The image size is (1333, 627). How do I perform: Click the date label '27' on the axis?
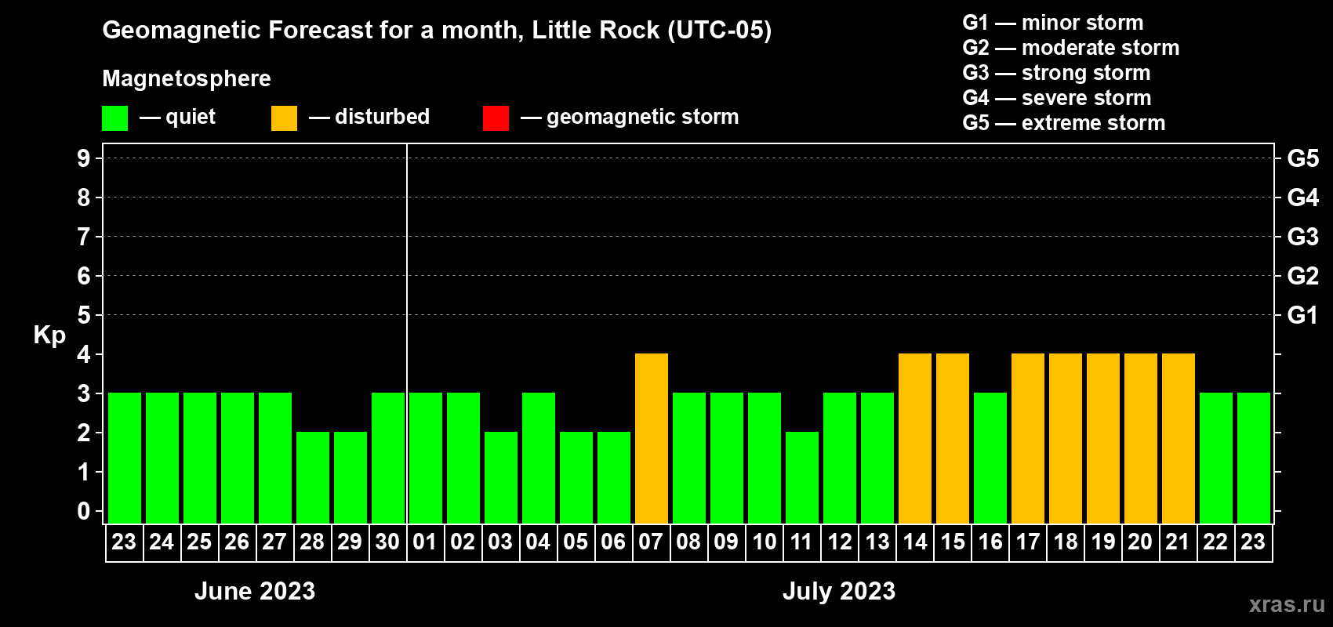point(274,542)
